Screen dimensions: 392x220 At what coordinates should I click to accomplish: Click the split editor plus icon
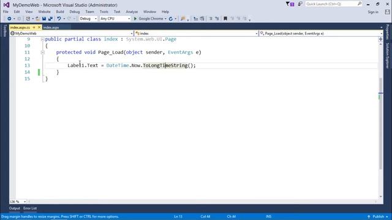pyautogui.click(x=380, y=39)
